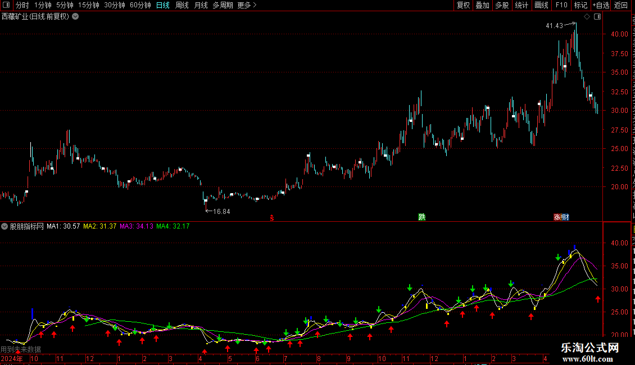The height and width of the screenshot is (365, 635).
Task: Click the MA4: 32.17 value label
Action: [x=173, y=226]
